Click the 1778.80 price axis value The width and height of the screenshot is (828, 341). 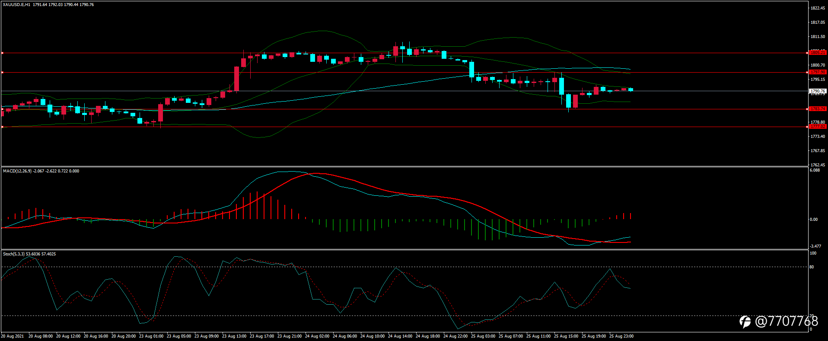click(x=818, y=122)
